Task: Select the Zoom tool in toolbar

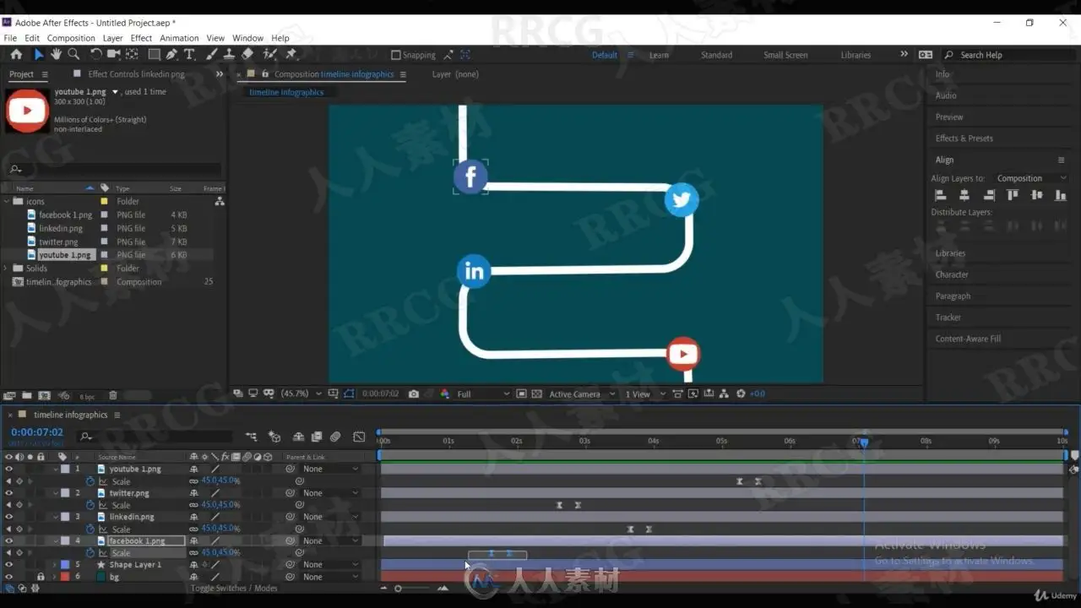Action: (73, 54)
